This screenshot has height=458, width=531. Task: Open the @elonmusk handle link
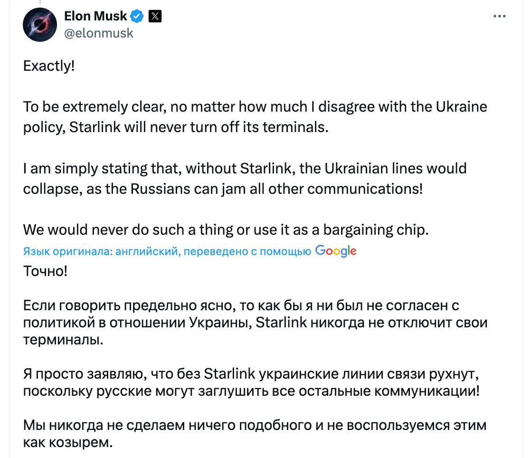[99, 33]
